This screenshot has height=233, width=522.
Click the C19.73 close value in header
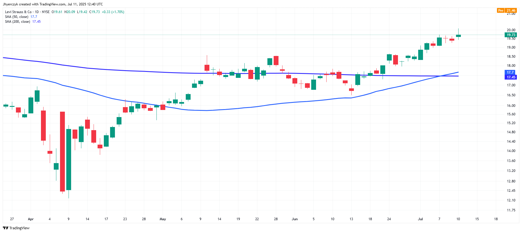click(x=94, y=12)
